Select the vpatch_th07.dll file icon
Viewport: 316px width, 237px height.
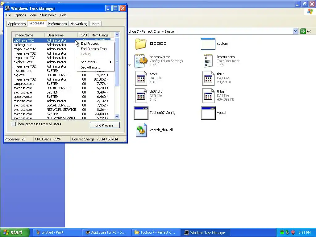click(x=141, y=130)
